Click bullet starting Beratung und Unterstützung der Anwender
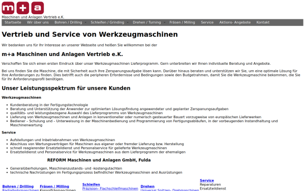This screenshot has height=191, width=305. [119, 109]
